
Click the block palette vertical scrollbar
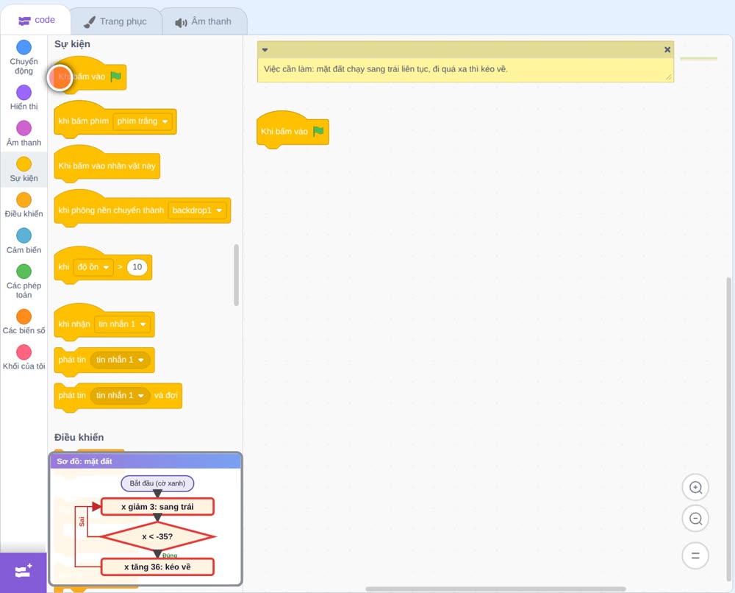click(x=236, y=275)
